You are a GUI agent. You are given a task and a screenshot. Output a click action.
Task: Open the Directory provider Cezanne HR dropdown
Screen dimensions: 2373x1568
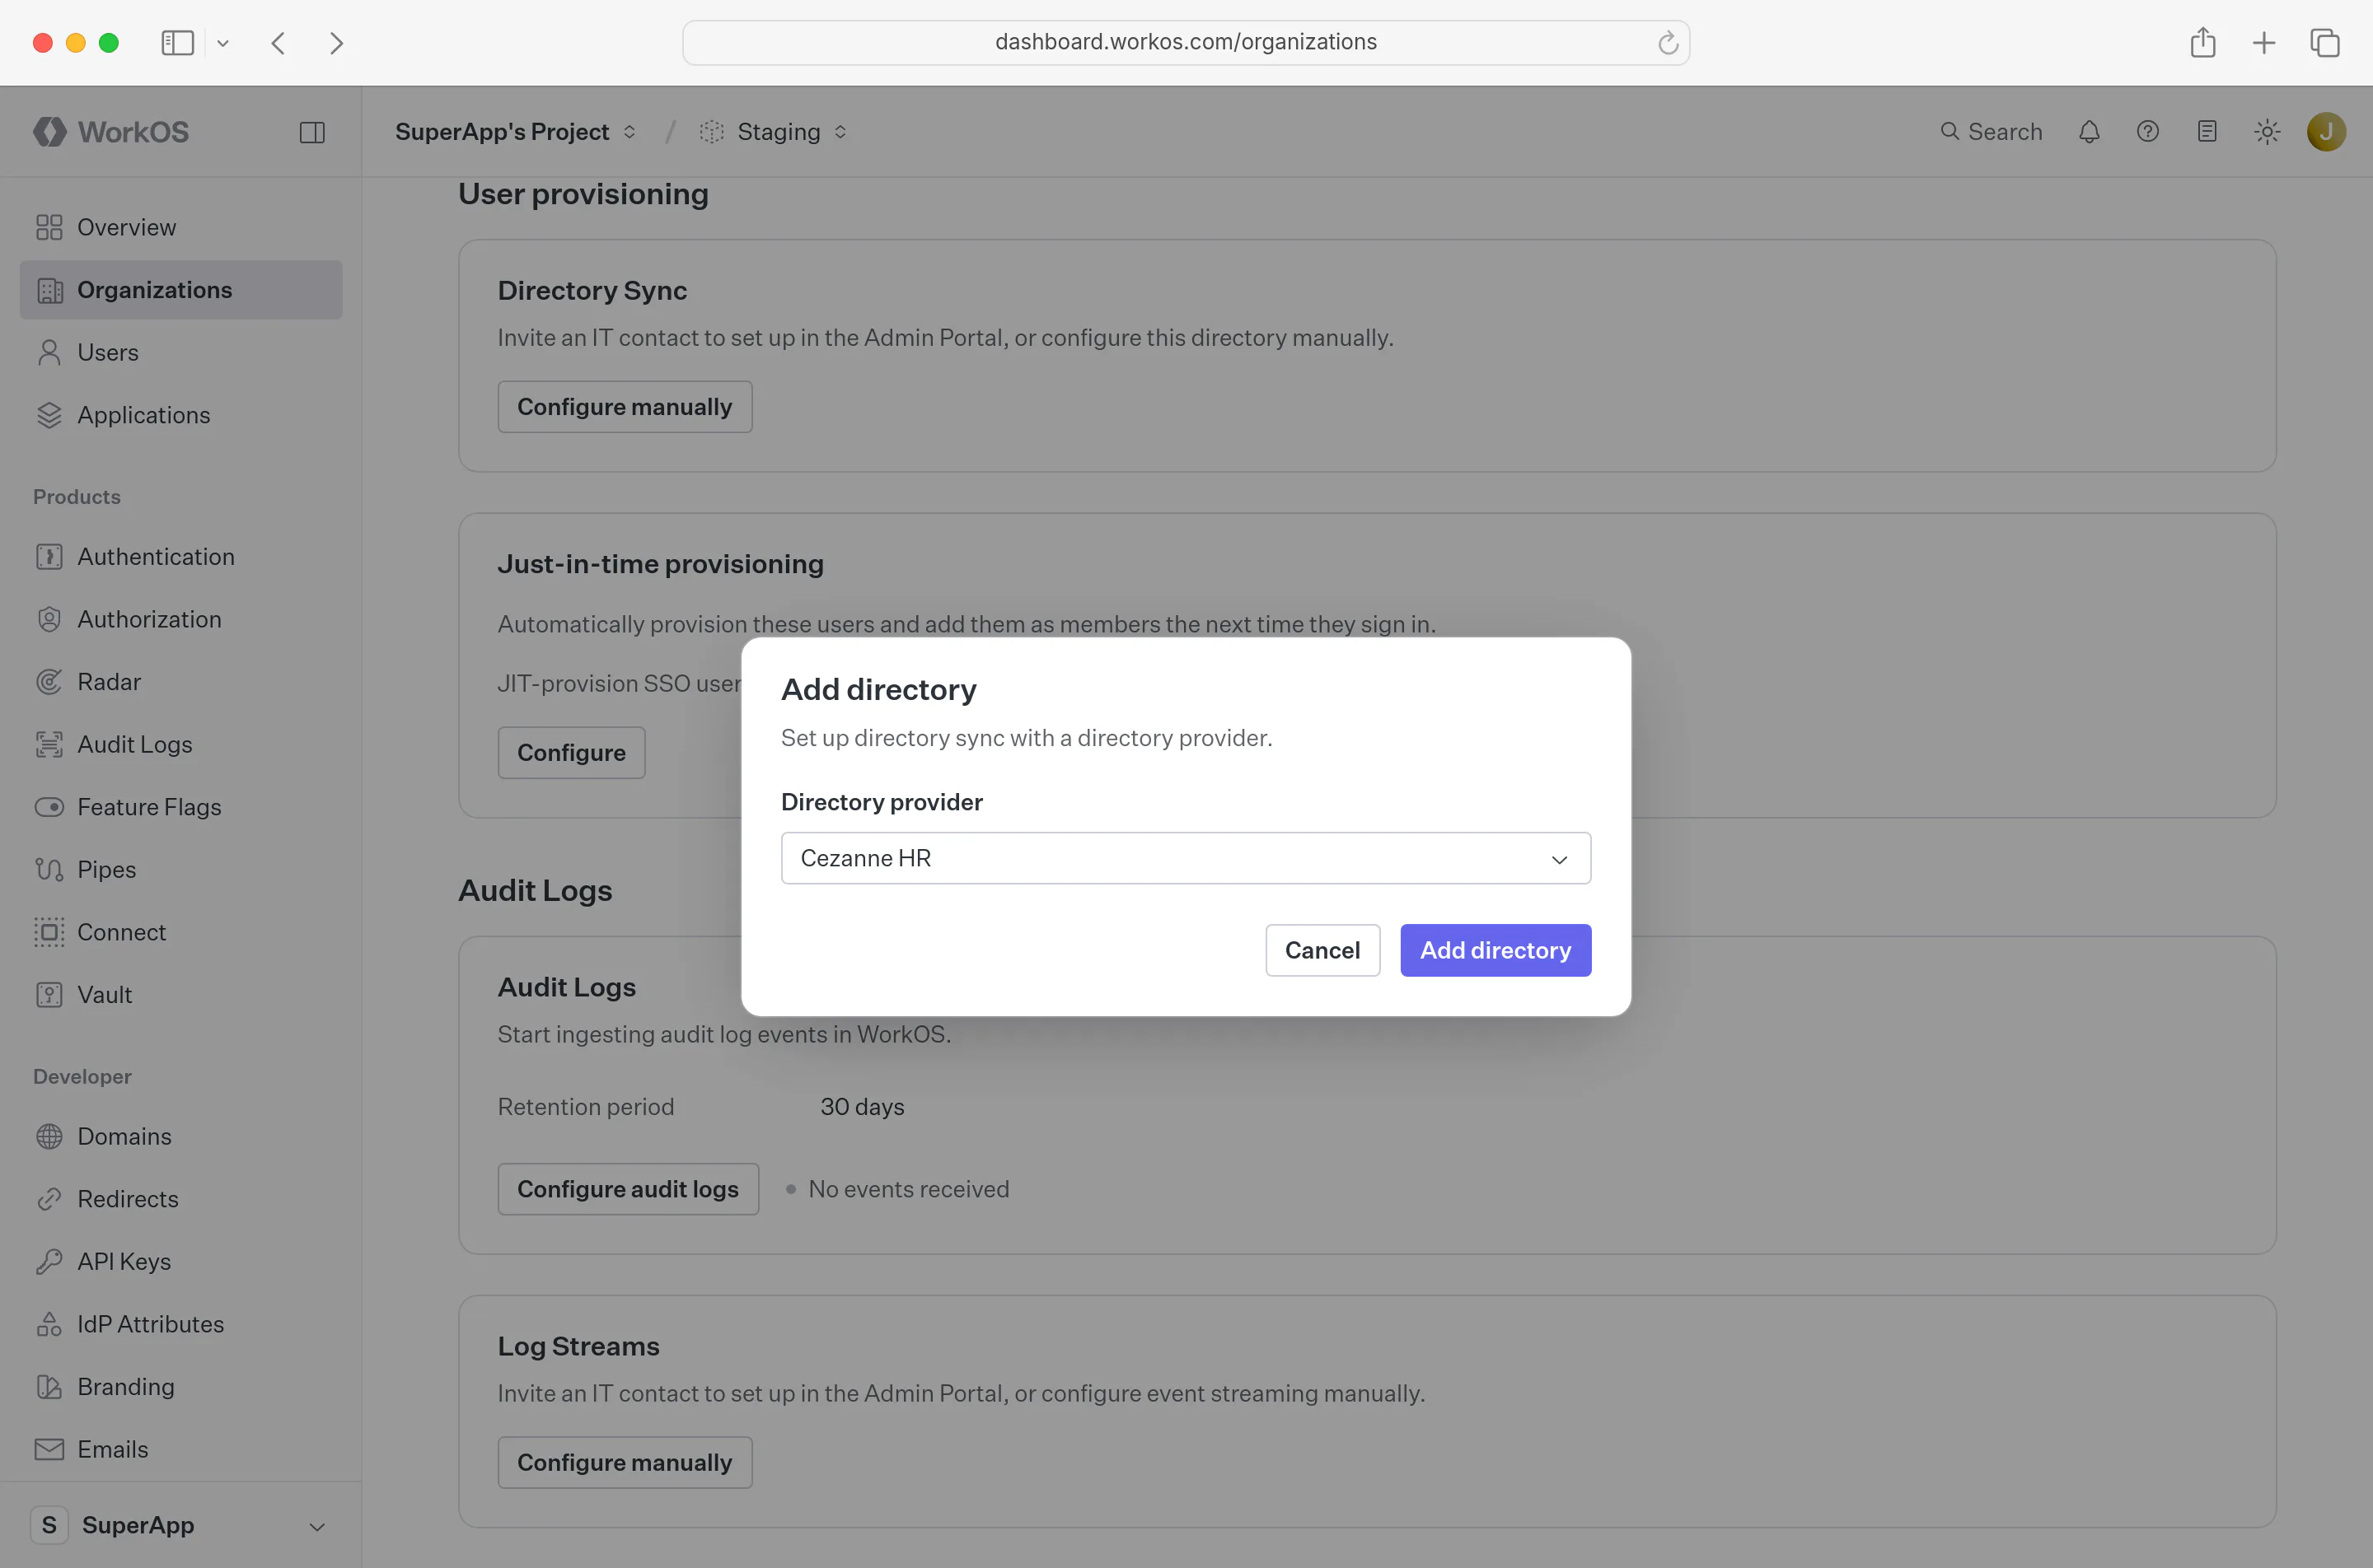coord(1186,858)
